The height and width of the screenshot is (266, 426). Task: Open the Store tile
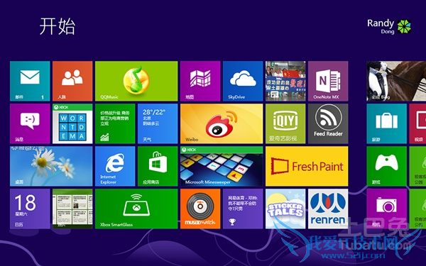pyautogui.click(x=158, y=166)
